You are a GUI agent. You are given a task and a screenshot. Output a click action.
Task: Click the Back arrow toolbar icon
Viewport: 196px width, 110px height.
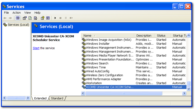tap(5, 18)
